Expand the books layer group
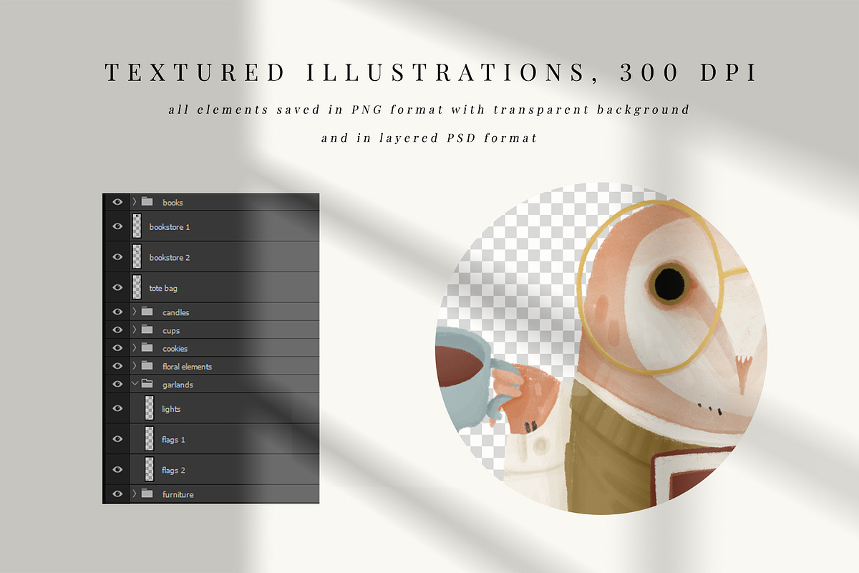 tap(134, 202)
